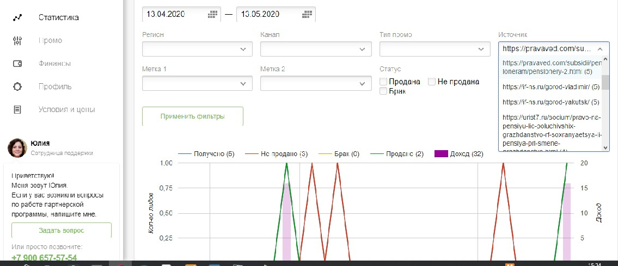Tick the Не продана status checkbox

click(432, 82)
